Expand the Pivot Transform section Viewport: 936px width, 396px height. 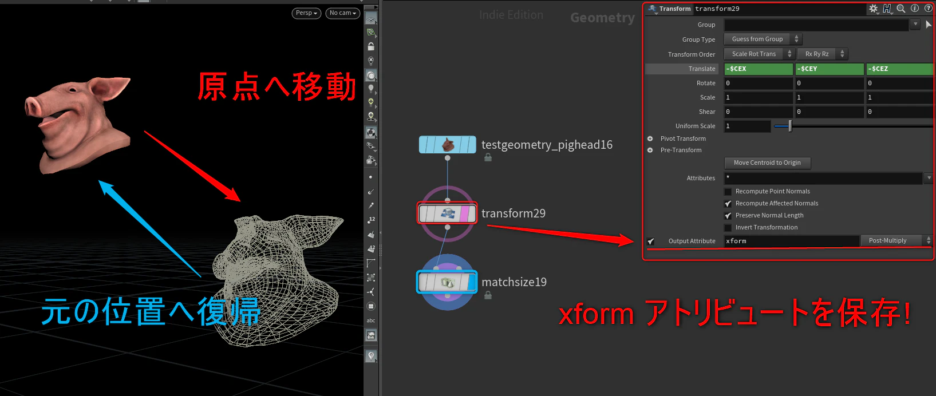(x=650, y=138)
